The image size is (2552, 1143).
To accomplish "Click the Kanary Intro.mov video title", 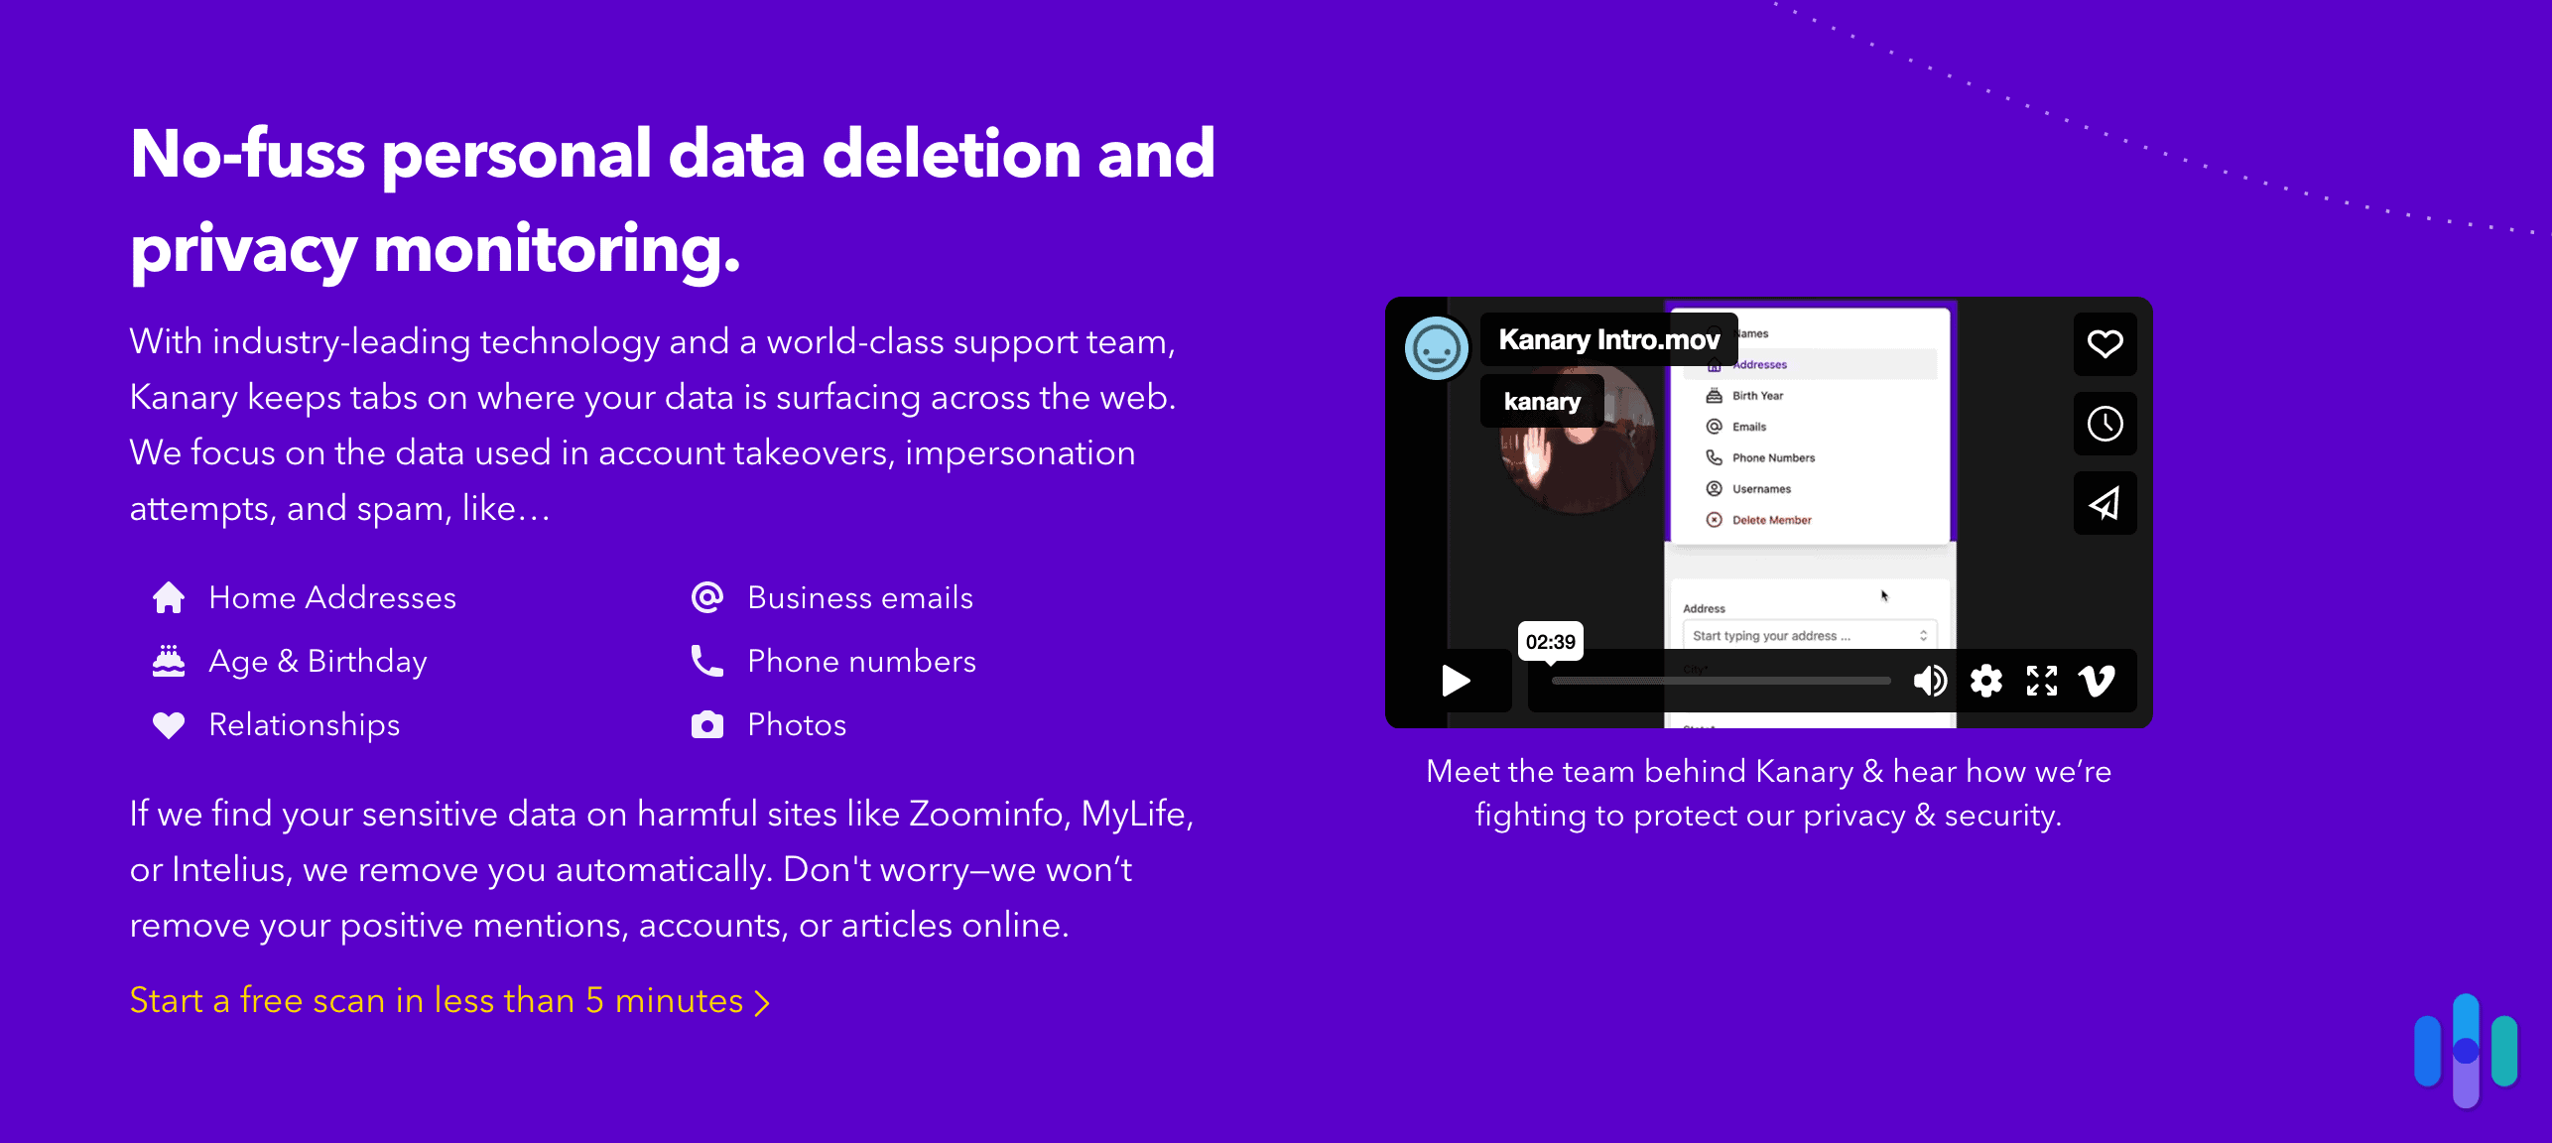I will (x=1608, y=339).
